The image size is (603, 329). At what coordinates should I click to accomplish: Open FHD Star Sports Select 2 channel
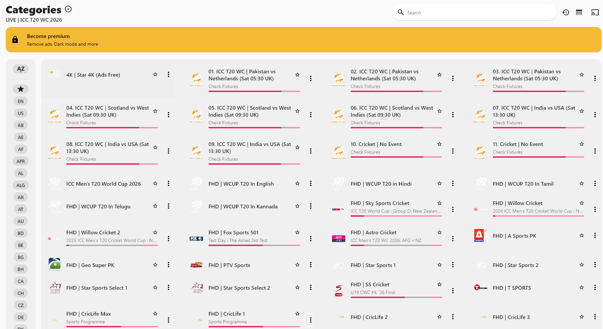[246, 288]
